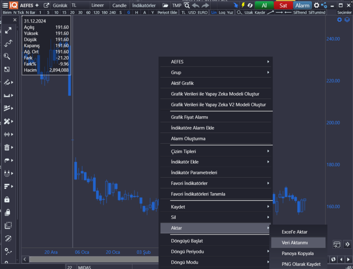Select the trend line pencil tool

coord(7,82)
